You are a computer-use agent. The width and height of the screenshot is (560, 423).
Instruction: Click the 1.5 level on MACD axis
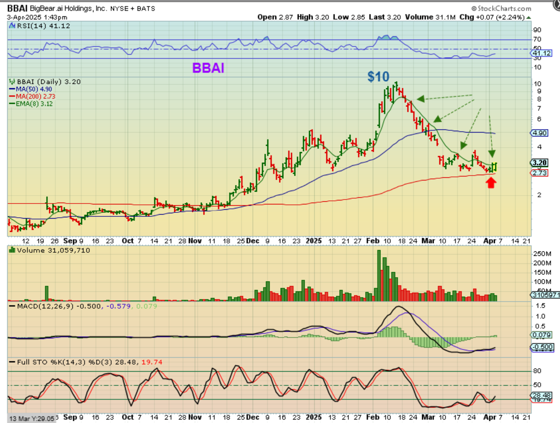click(540, 306)
